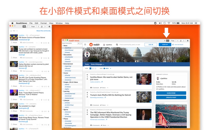This screenshot has height=130, width=209.
Task: Open the NEW sort dropdown
Action: [x=107, y=68]
